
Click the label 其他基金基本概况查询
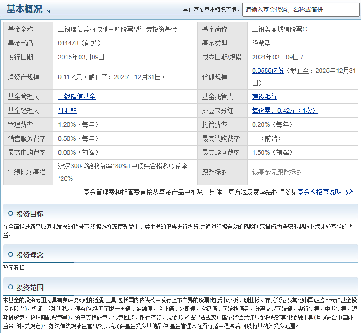click(x=211, y=10)
